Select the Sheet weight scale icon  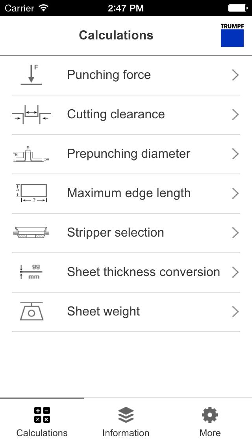(x=31, y=312)
